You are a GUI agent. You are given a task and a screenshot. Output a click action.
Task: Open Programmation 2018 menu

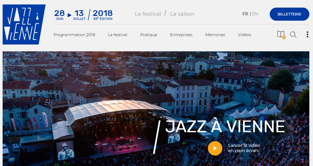(74, 35)
